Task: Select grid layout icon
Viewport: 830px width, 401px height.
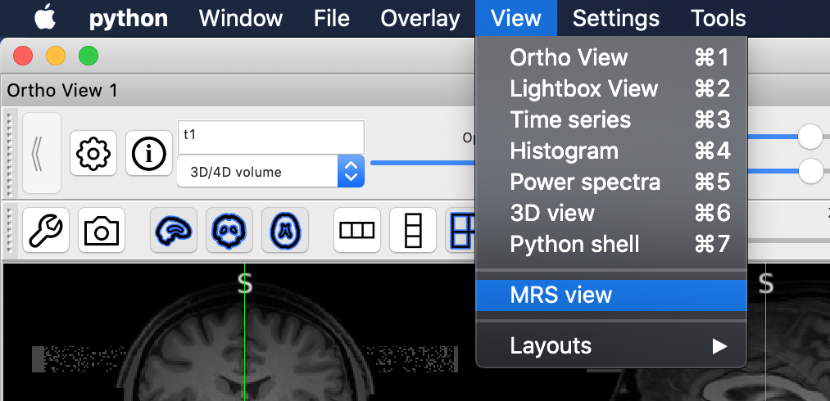Action: 461,230
